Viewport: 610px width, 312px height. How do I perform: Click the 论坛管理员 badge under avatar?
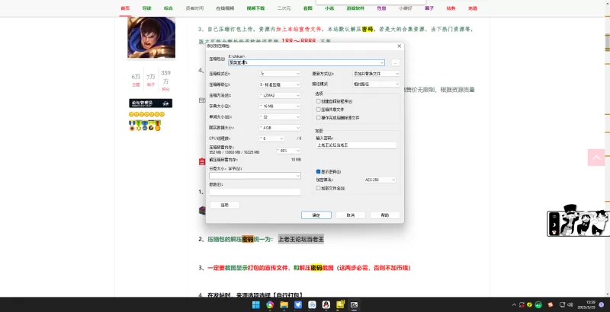coord(150,103)
